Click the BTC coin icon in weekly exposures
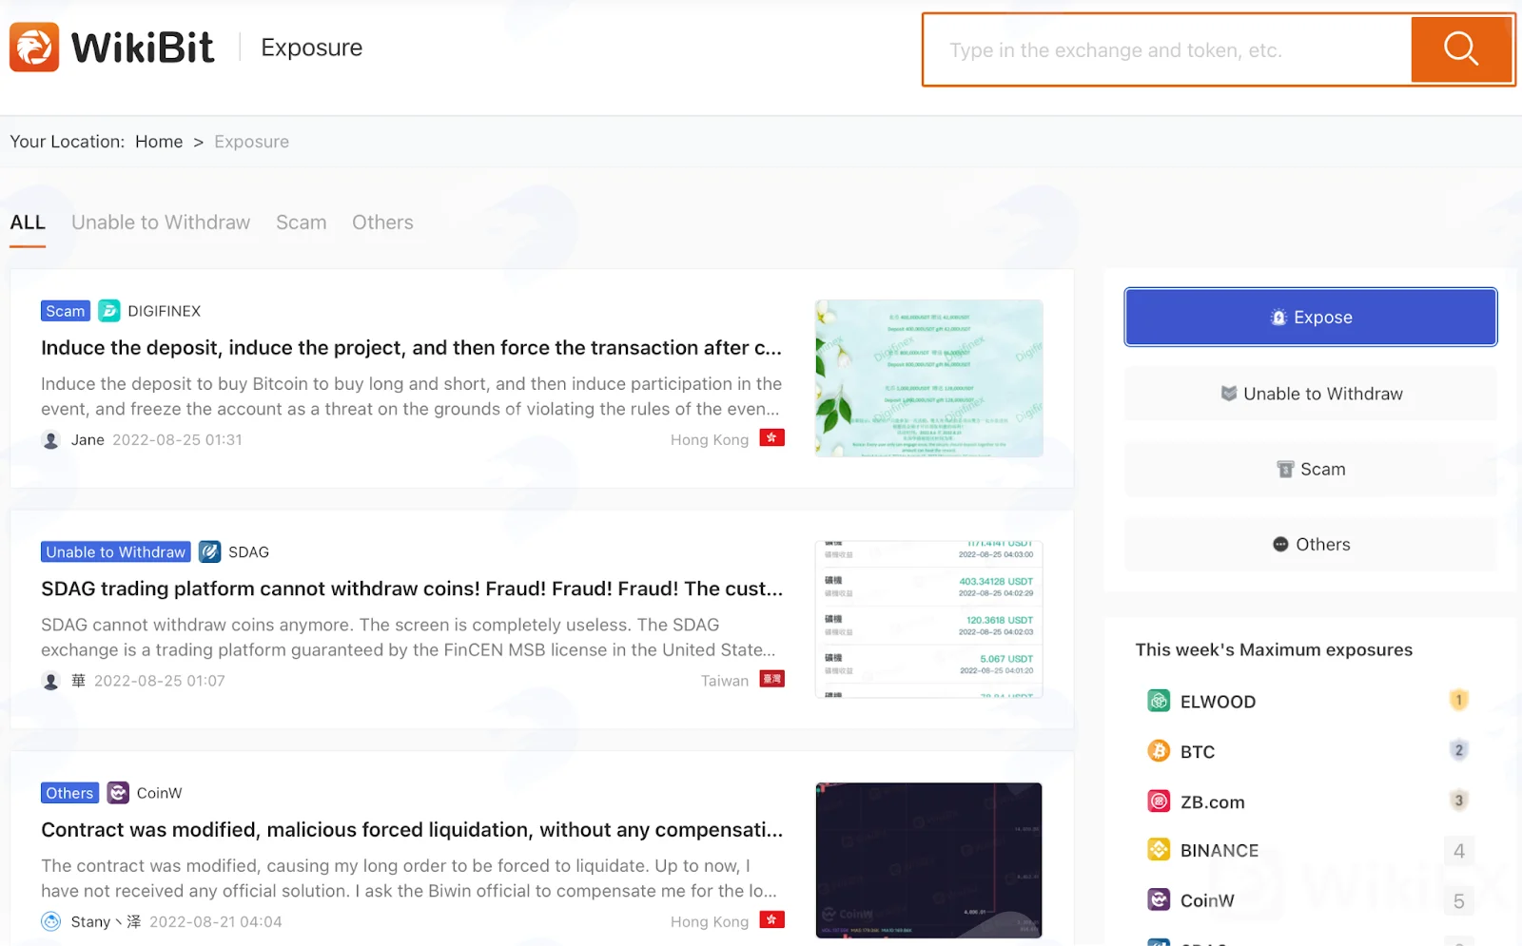This screenshot has width=1522, height=946. (x=1159, y=751)
